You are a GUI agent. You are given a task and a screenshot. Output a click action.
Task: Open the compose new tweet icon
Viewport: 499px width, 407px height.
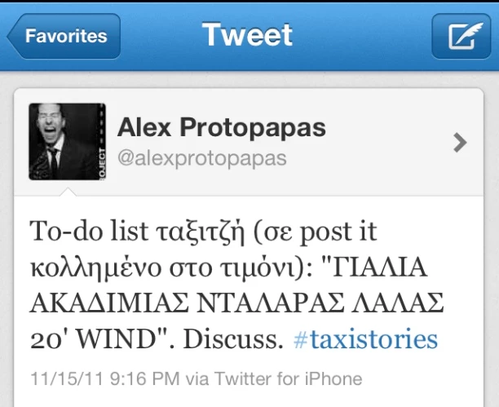pyautogui.click(x=461, y=36)
